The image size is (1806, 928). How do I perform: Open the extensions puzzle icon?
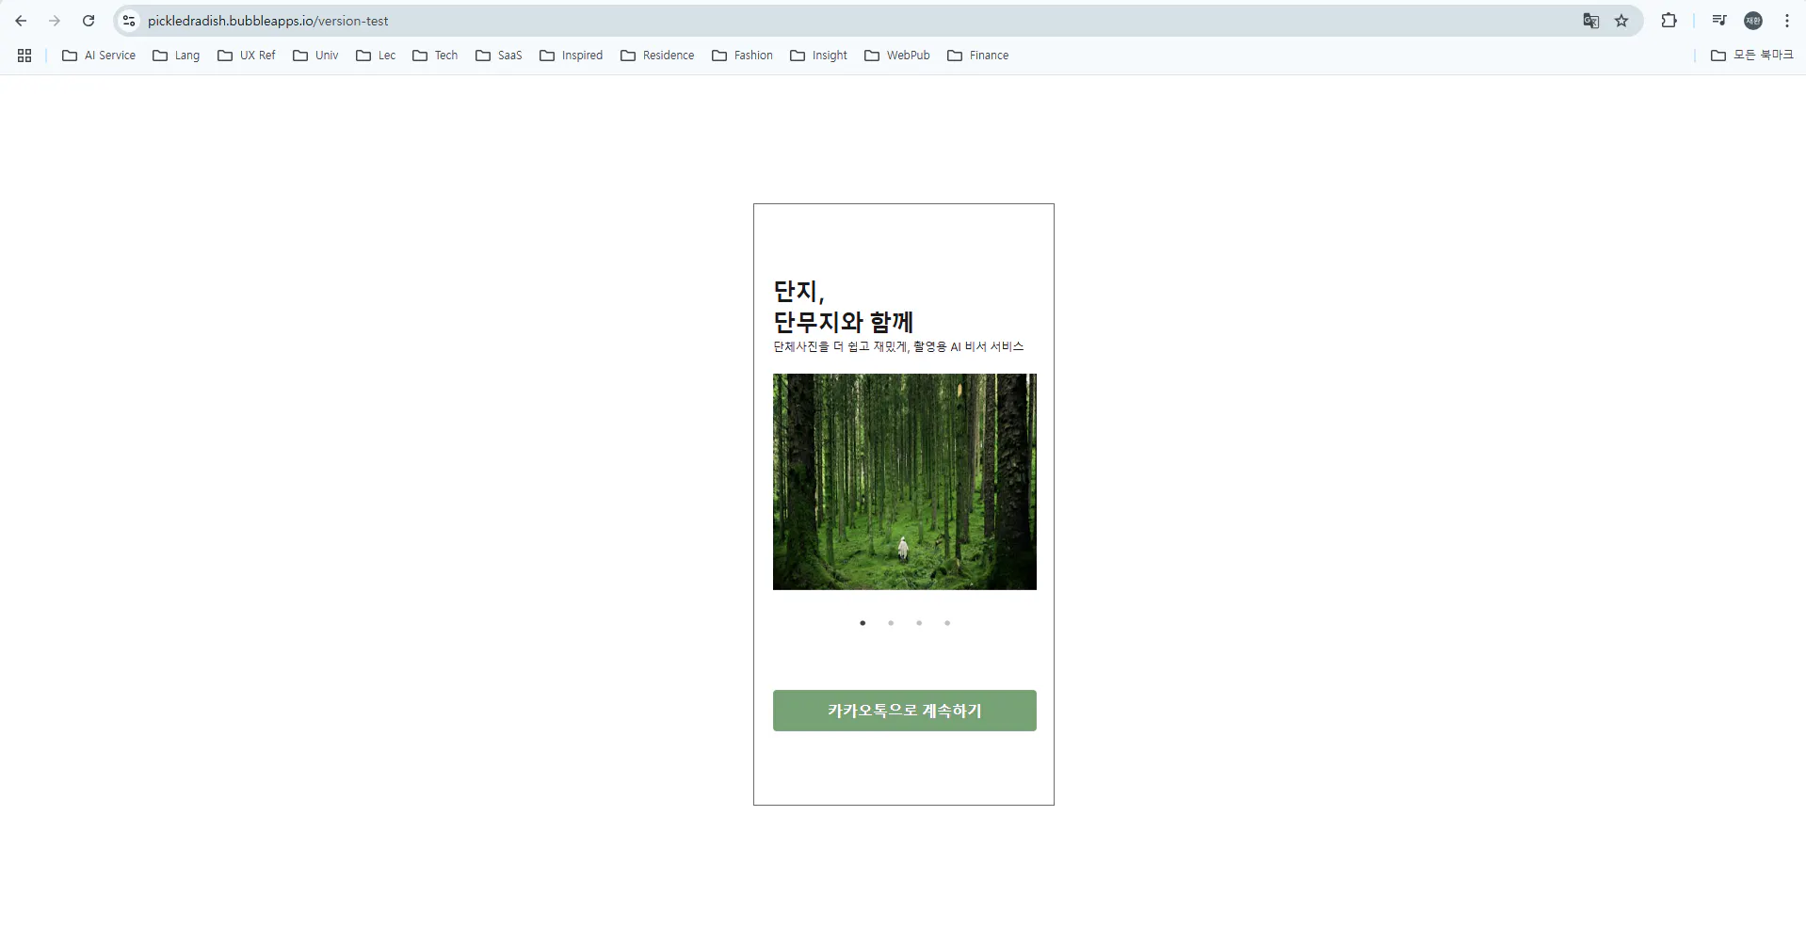tap(1669, 20)
